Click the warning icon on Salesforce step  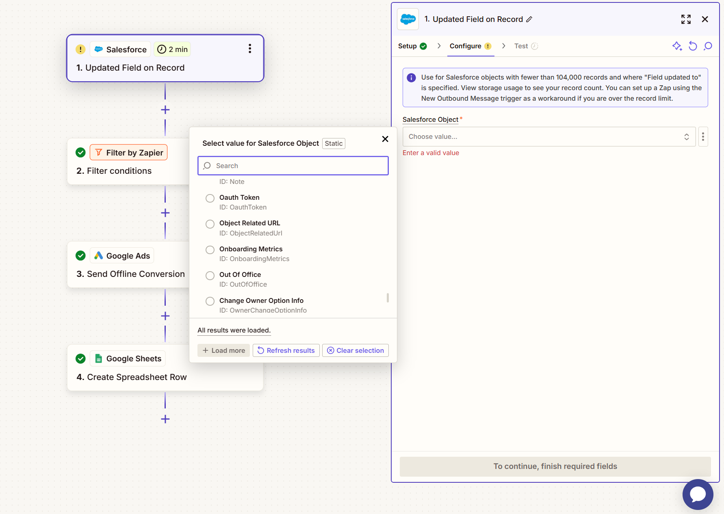coord(80,50)
